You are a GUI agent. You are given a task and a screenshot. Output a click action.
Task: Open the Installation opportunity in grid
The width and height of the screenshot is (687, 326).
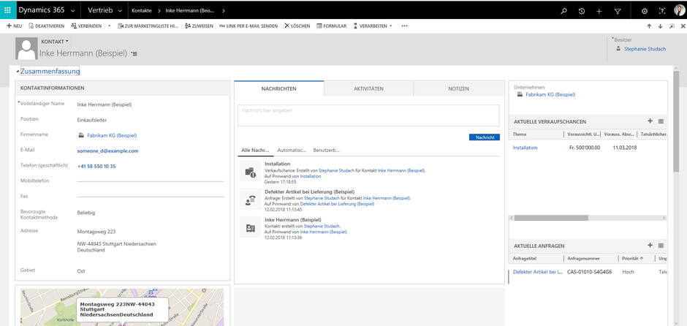[x=525, y=148]
